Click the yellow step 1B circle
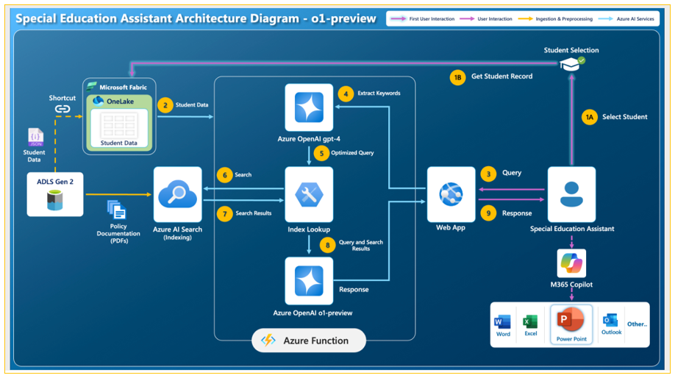Screen dimensions: 675x378 (x=457, y=77)
